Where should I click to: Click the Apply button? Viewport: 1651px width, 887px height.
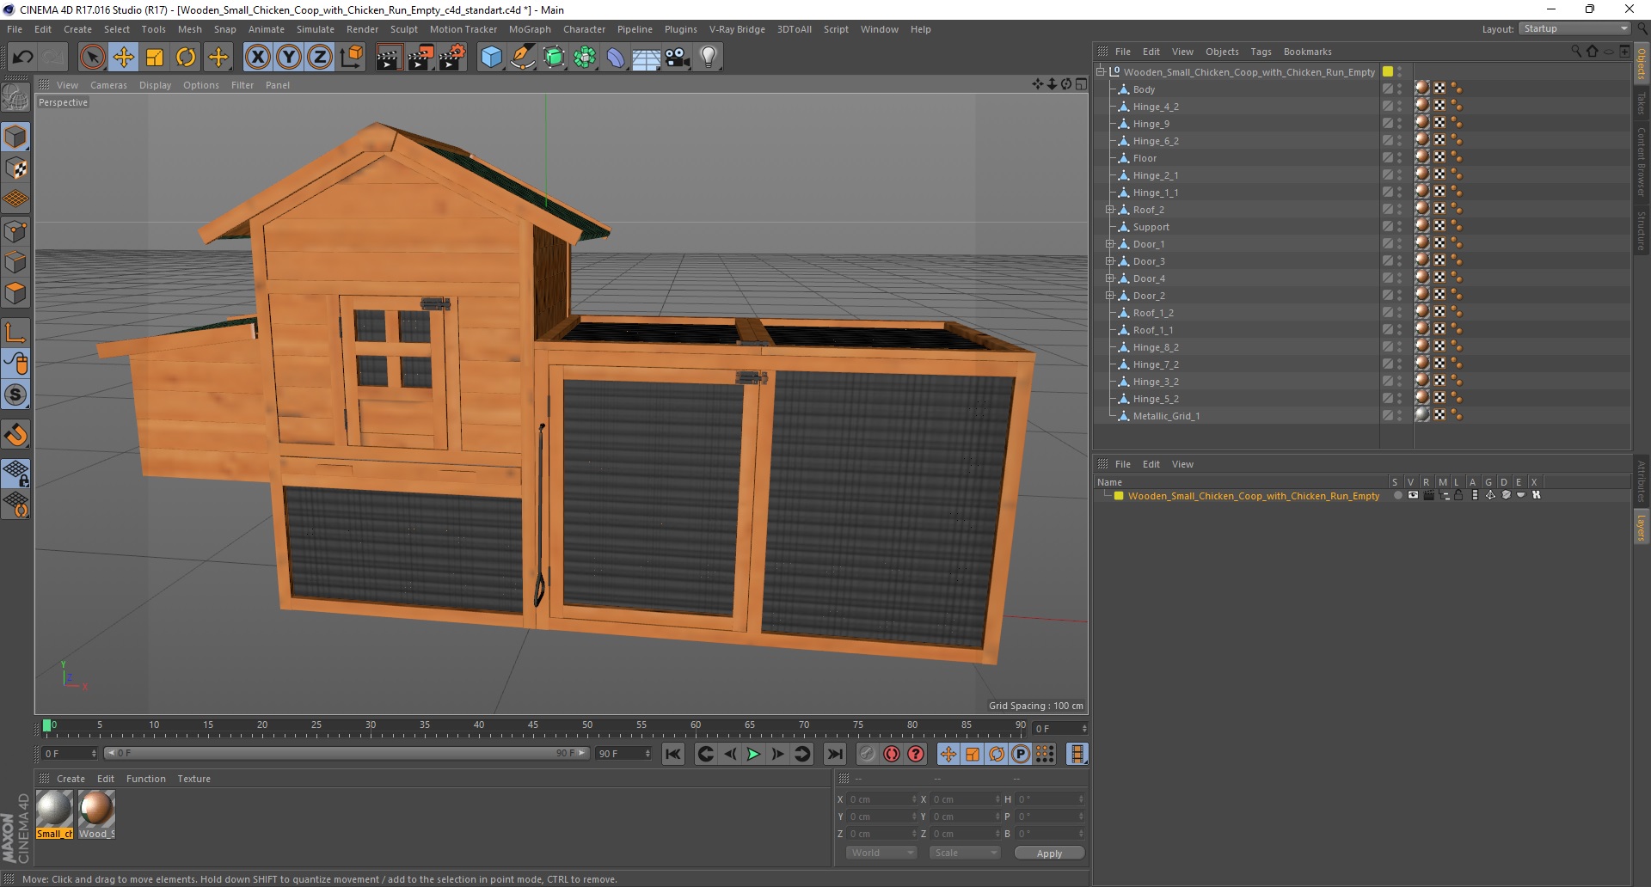point(1049,853)
